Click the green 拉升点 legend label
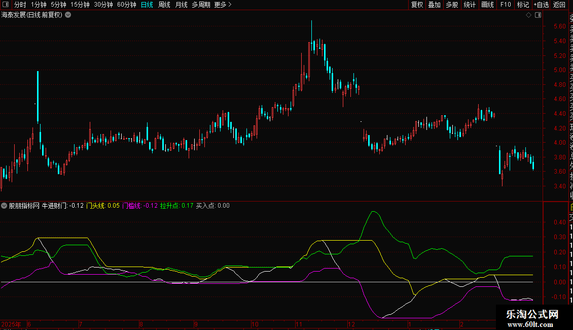Screen dimensions: 573x330 [x=169, y=206]
